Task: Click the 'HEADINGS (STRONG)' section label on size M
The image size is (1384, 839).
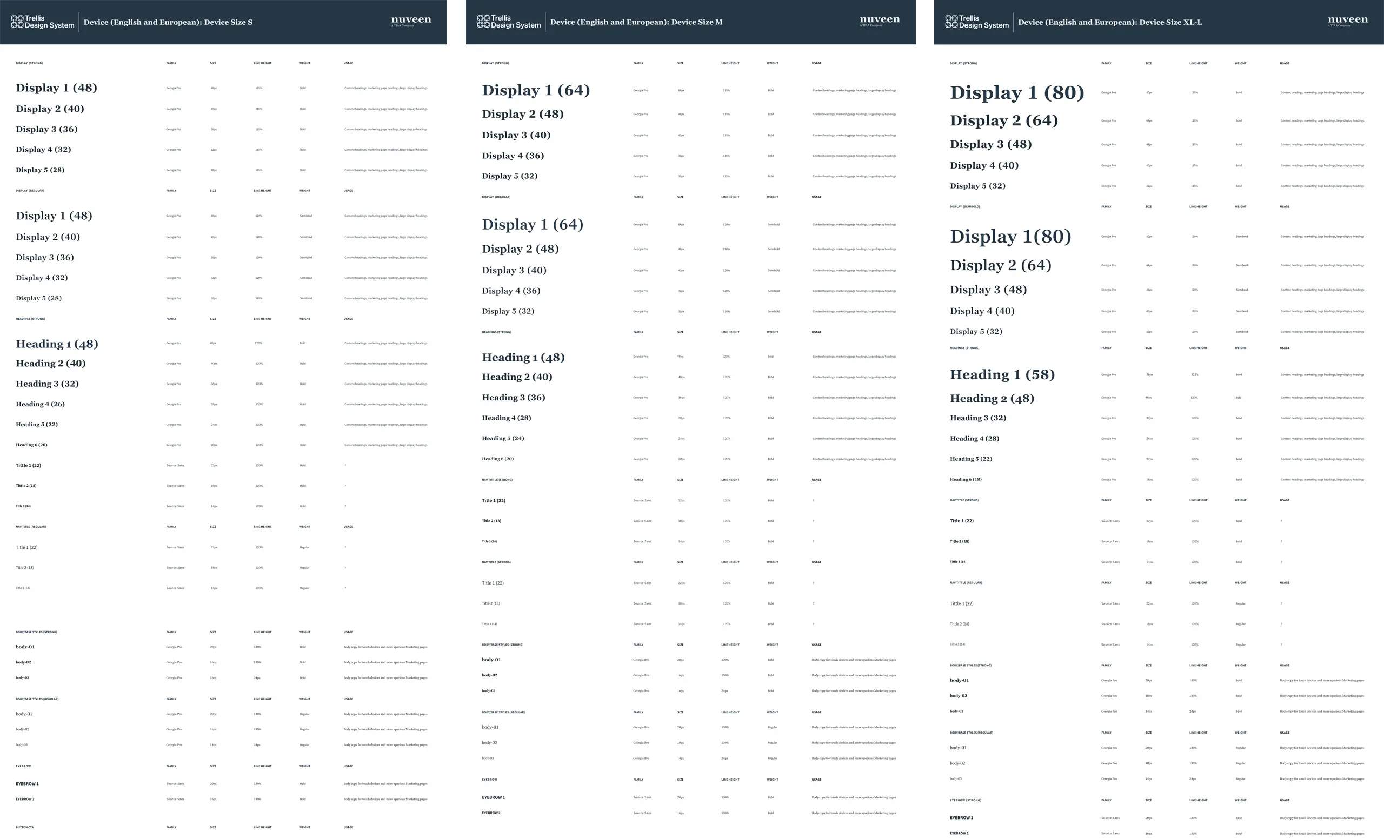Action: 496,332
